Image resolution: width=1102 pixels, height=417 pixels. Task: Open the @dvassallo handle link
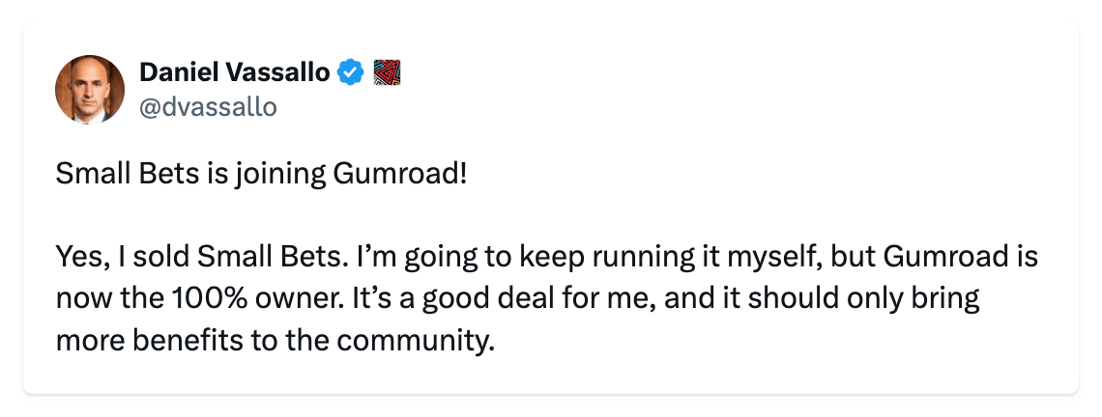point(208,107)
